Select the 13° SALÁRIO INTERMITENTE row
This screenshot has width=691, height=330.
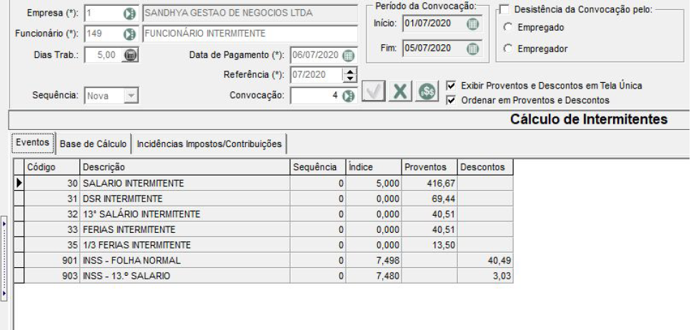pyautogui.click(x=264, y=214)
